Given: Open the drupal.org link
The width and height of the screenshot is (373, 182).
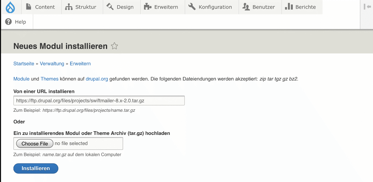Looking at the screenshot, I should pos(97,79).
